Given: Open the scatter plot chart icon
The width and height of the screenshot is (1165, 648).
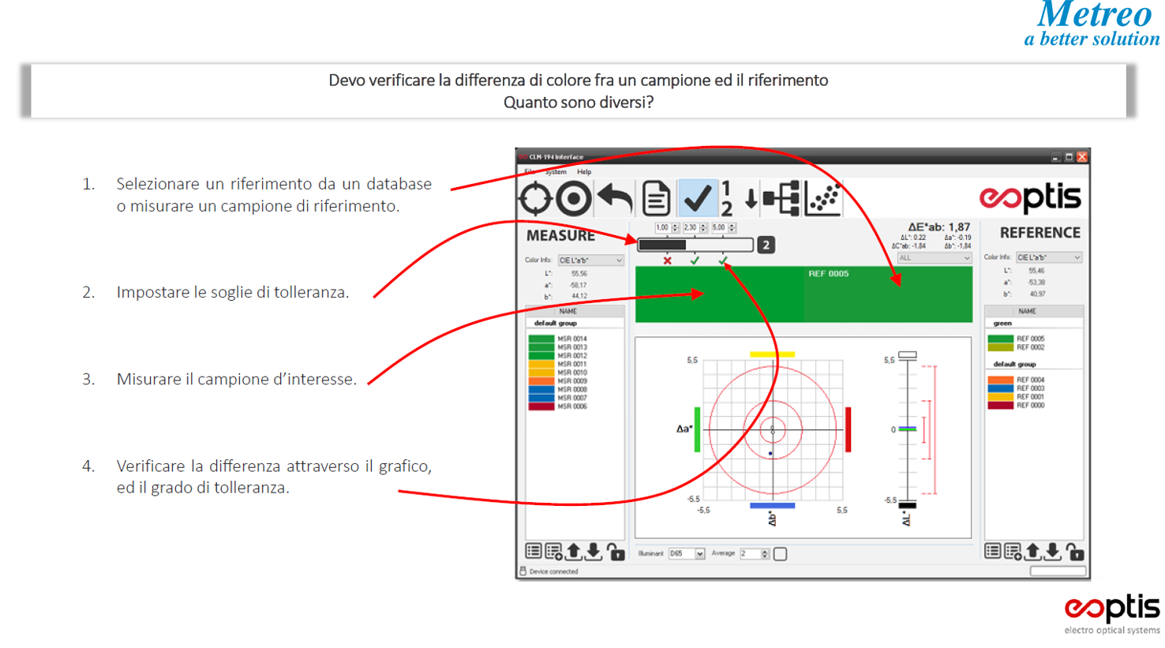Looking at the screenshot, I should point(822,197).
